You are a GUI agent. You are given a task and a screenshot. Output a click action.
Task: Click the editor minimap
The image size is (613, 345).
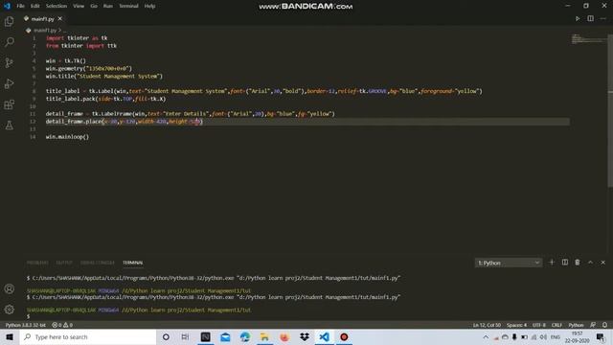tap(588, 39)
